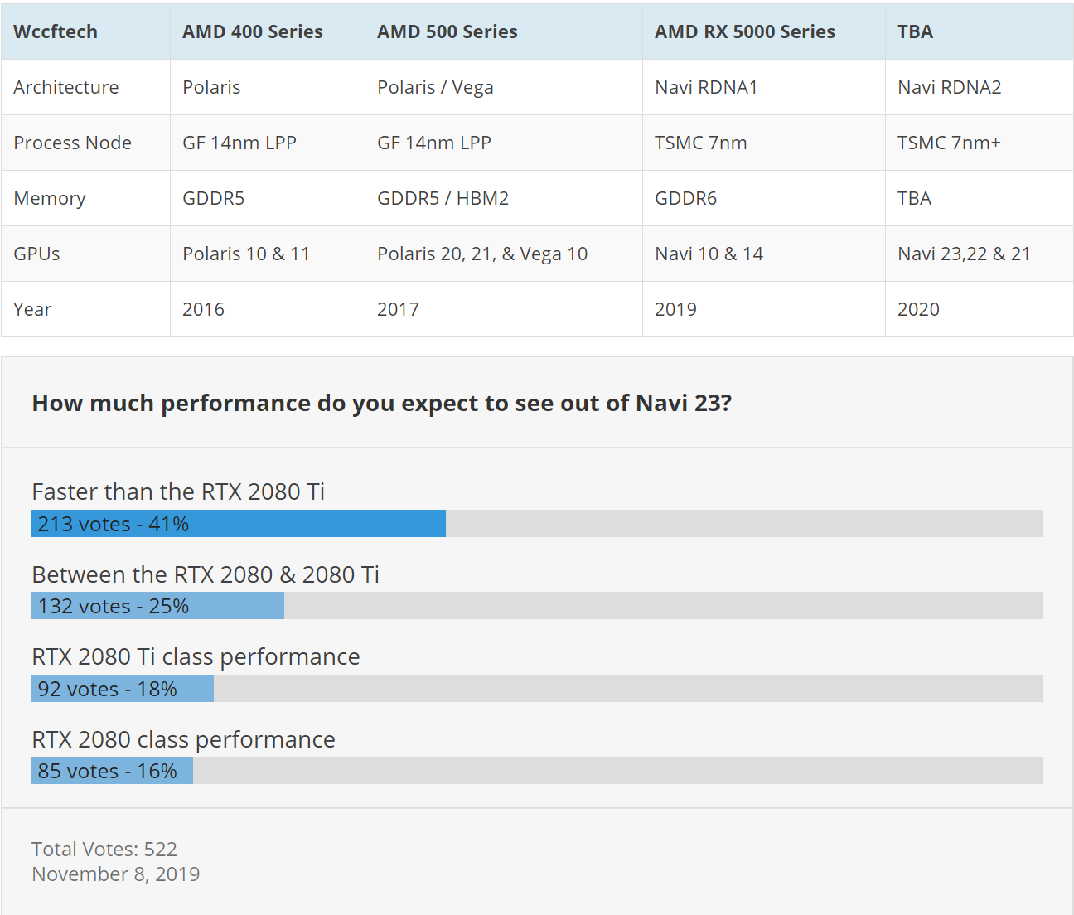The height and width of the screenshot is (915, 1074).
Task: Click the 'Year' row label
Action: coord(85,309)
